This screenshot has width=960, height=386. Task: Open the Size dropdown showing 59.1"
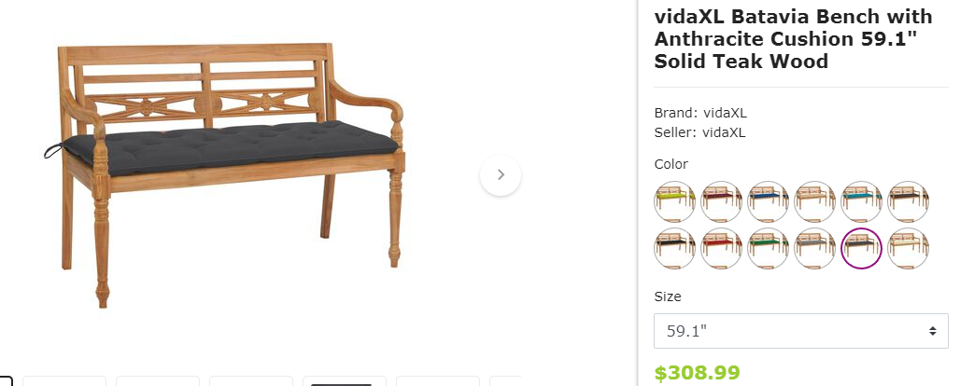point(801,331)
